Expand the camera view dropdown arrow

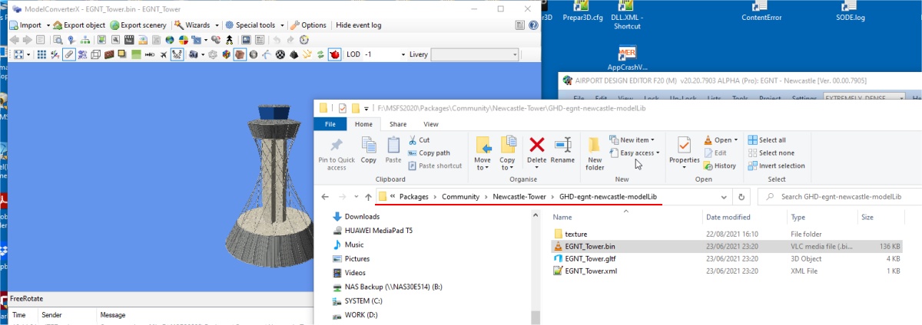coord(203,54)
